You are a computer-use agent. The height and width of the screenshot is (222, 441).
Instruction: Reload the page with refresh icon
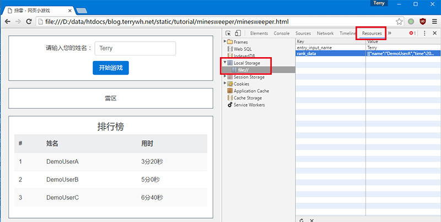coord(29,21)
